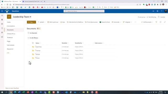
Task: Click the Leadership Team LT site logo
Action: pyautogui.click(x=9, y=17)
